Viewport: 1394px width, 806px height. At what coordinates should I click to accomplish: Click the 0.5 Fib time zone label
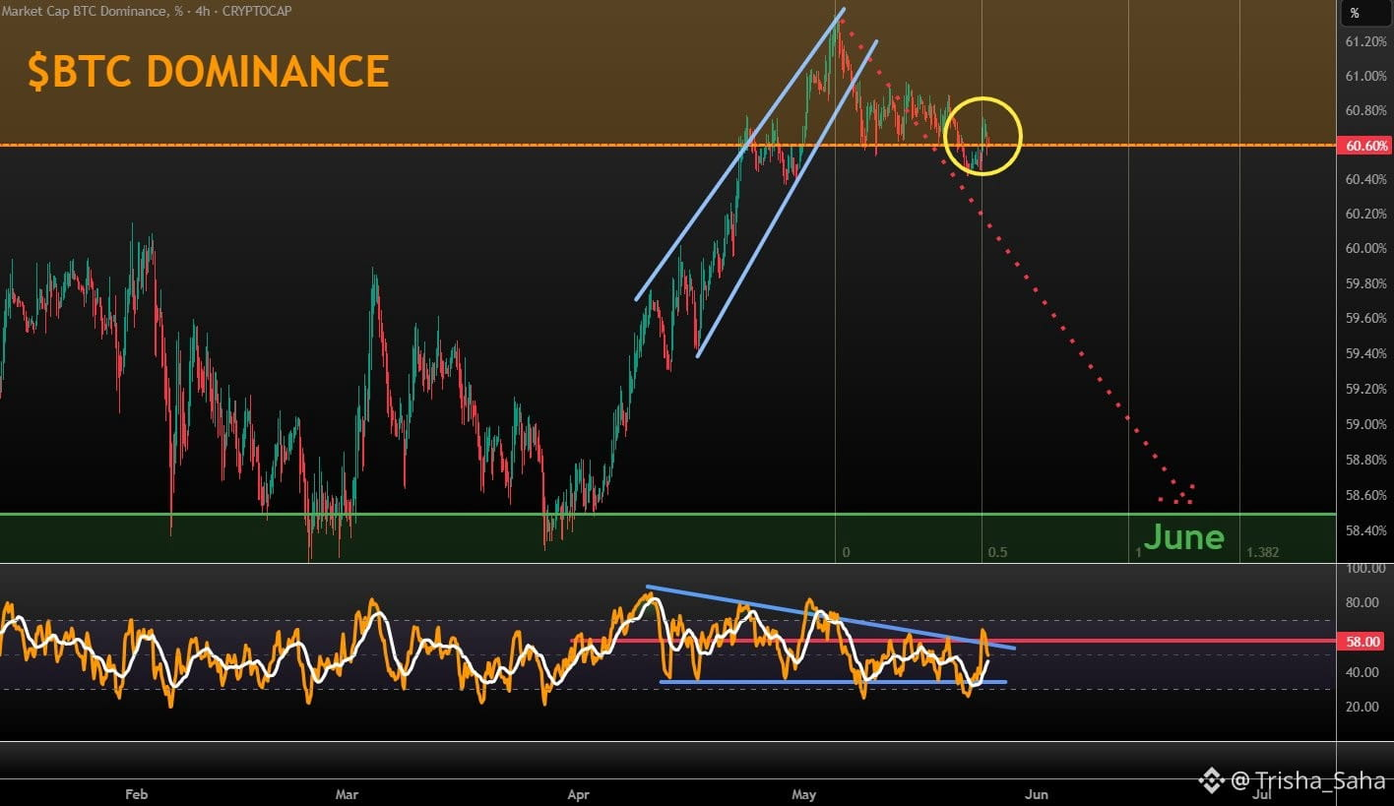[997, 552]
